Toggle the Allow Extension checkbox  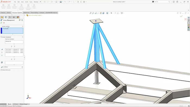(x=1, y=70)
